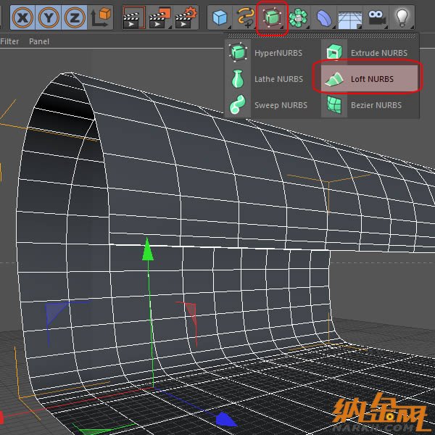
Task: Select HyperNURBS label in popup
Action: pyautogui.click(x=278, y=53)
